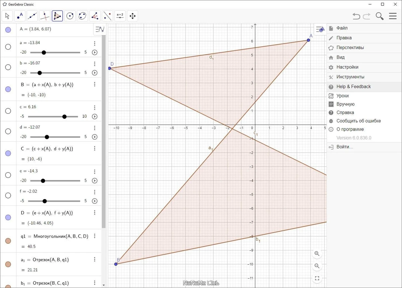Select the Ellipse conic tool
Image resolution: width=402 pixels, height=288 pixels.
coord(82,16)
